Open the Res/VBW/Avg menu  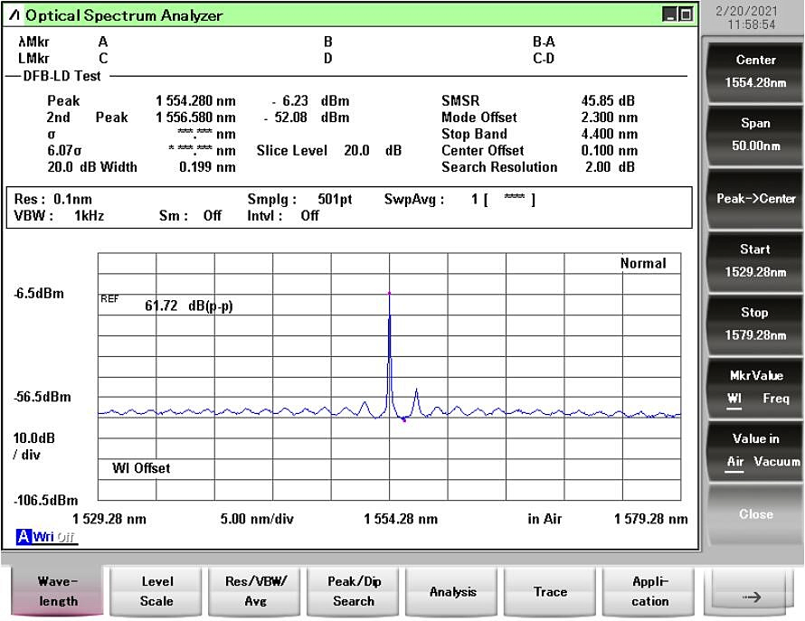[255, 592]
